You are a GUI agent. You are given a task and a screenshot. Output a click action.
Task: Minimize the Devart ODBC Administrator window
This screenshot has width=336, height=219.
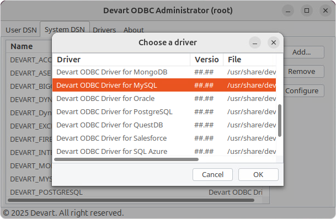tap(288, 10)
